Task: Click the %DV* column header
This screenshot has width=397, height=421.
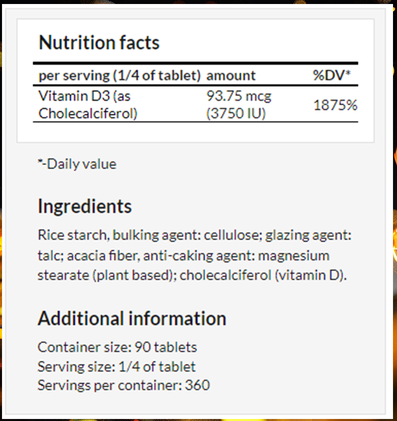Action: (331, 75)
